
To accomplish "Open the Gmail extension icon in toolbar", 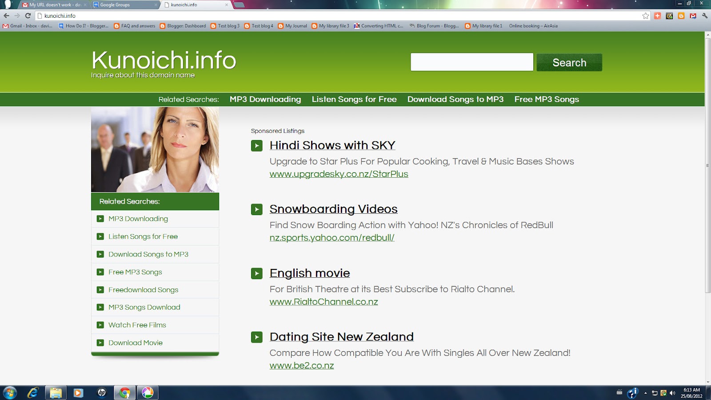I will 693,16.
